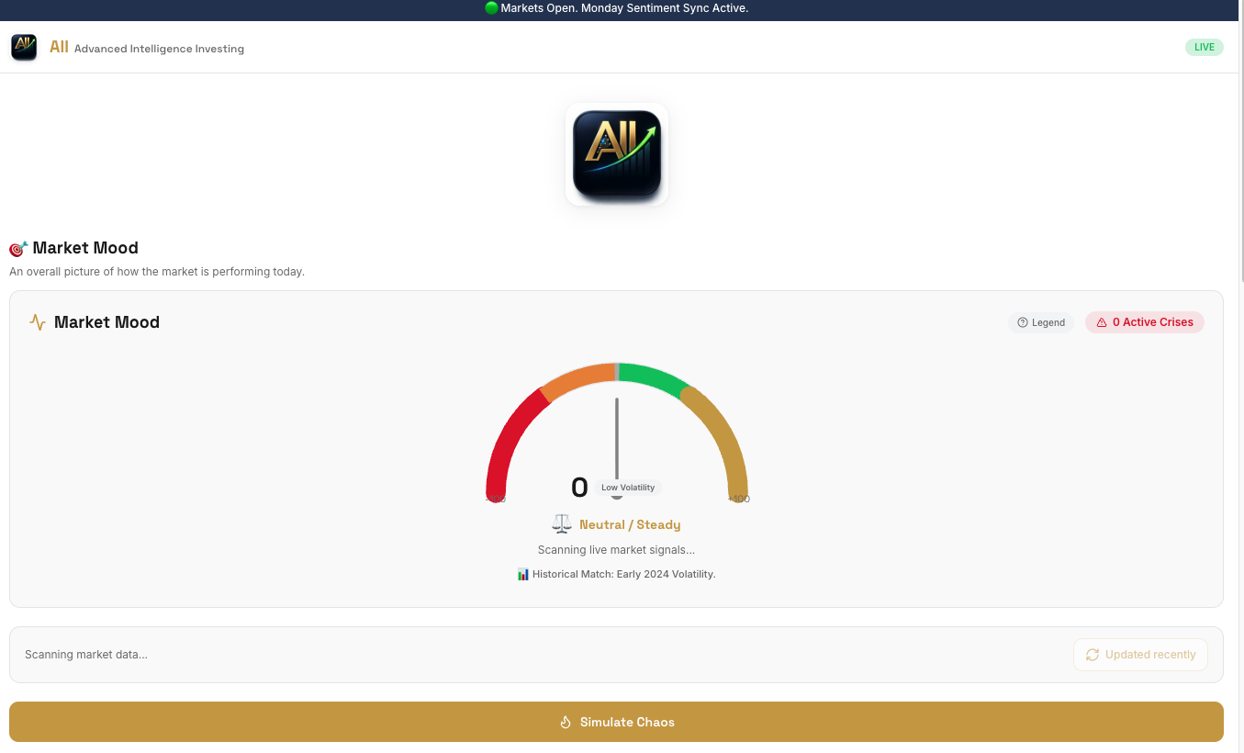This screenshot has width=1244, height=753.
Task: Expand the 0 Active Crises badge
Action: [x=1144, y=322]
